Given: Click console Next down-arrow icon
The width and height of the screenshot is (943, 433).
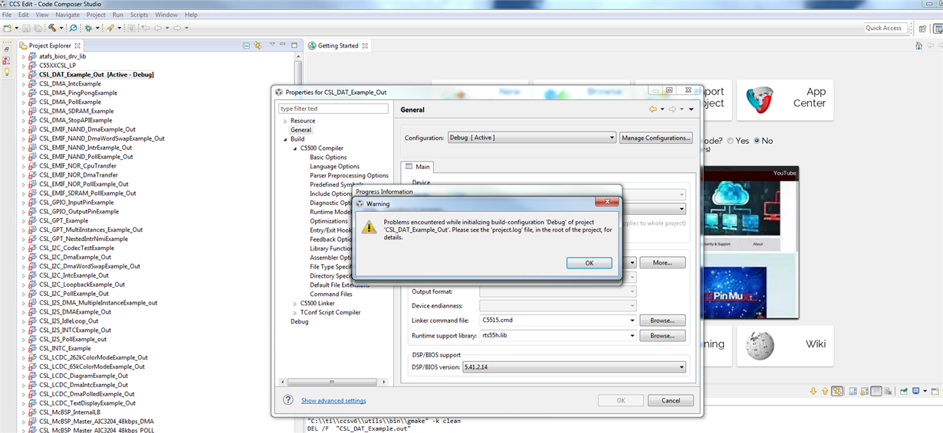Looking at the screenshot, I should pyautogui.click(x=813, y=391).
